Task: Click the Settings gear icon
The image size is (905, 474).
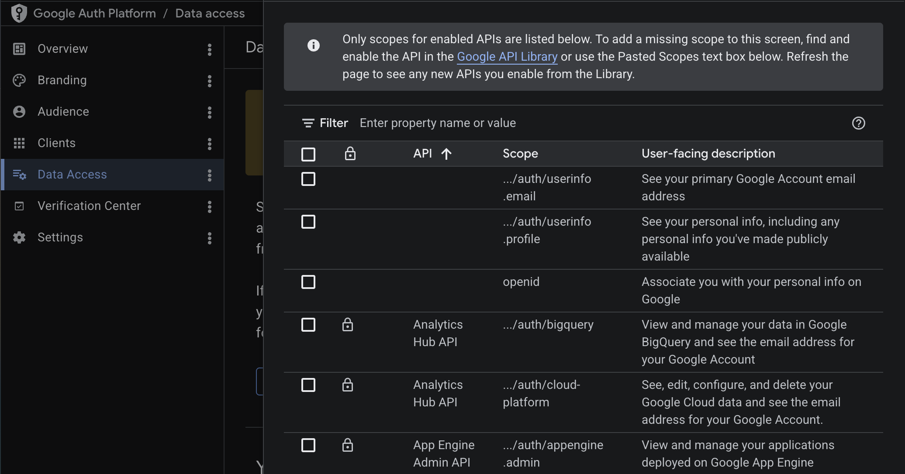Action: point(19,237)
